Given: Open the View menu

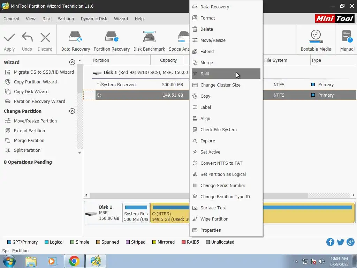Looking at the screenshot, I should (x=31, y=19).
